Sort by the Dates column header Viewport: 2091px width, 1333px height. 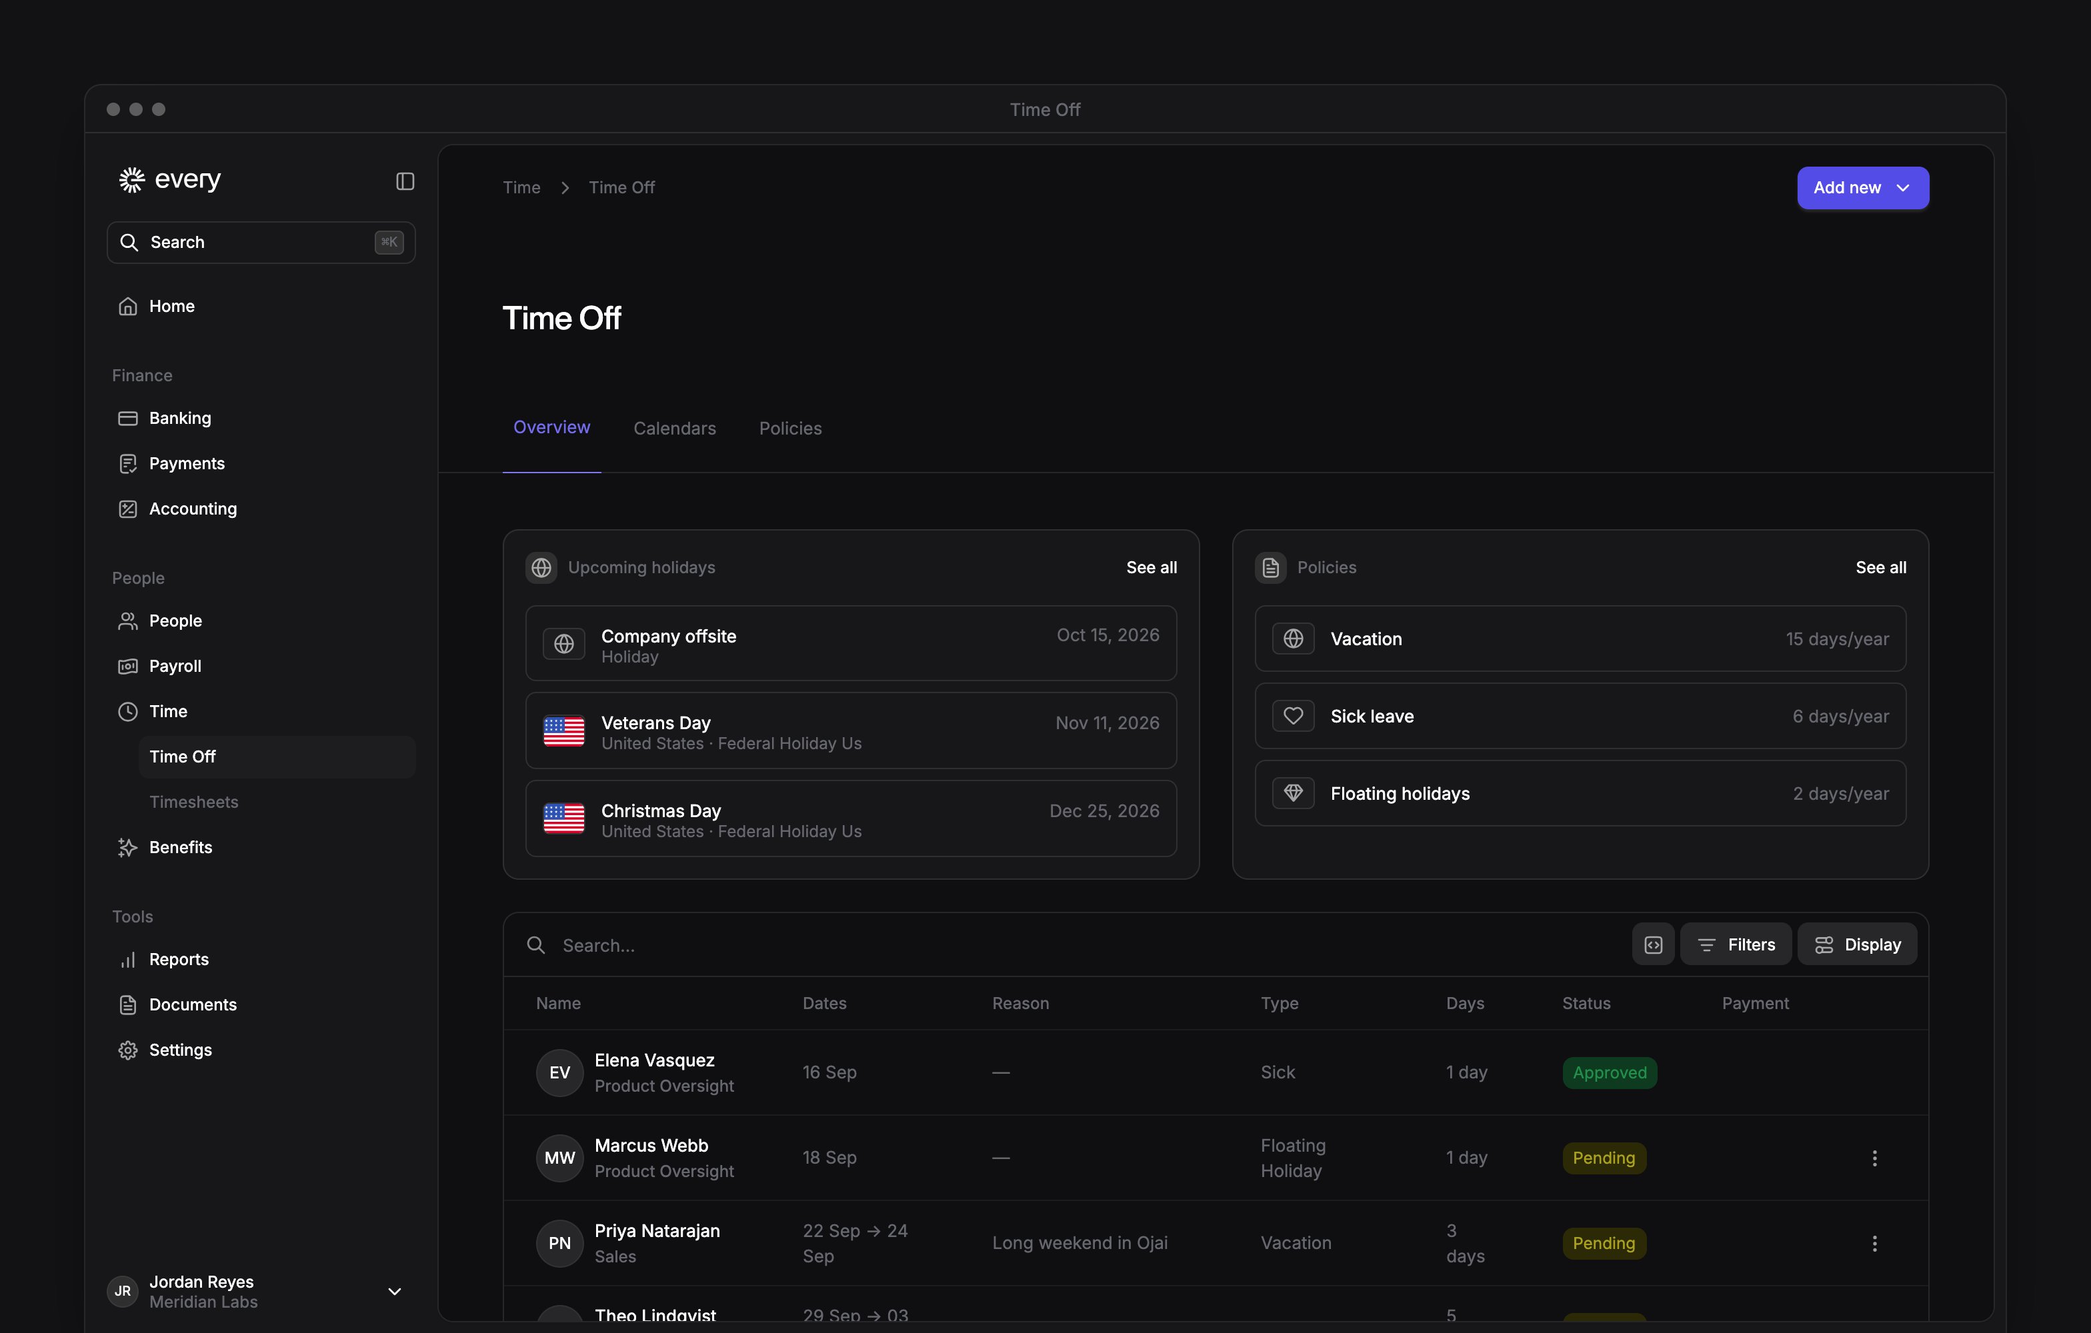(824, 1003)
